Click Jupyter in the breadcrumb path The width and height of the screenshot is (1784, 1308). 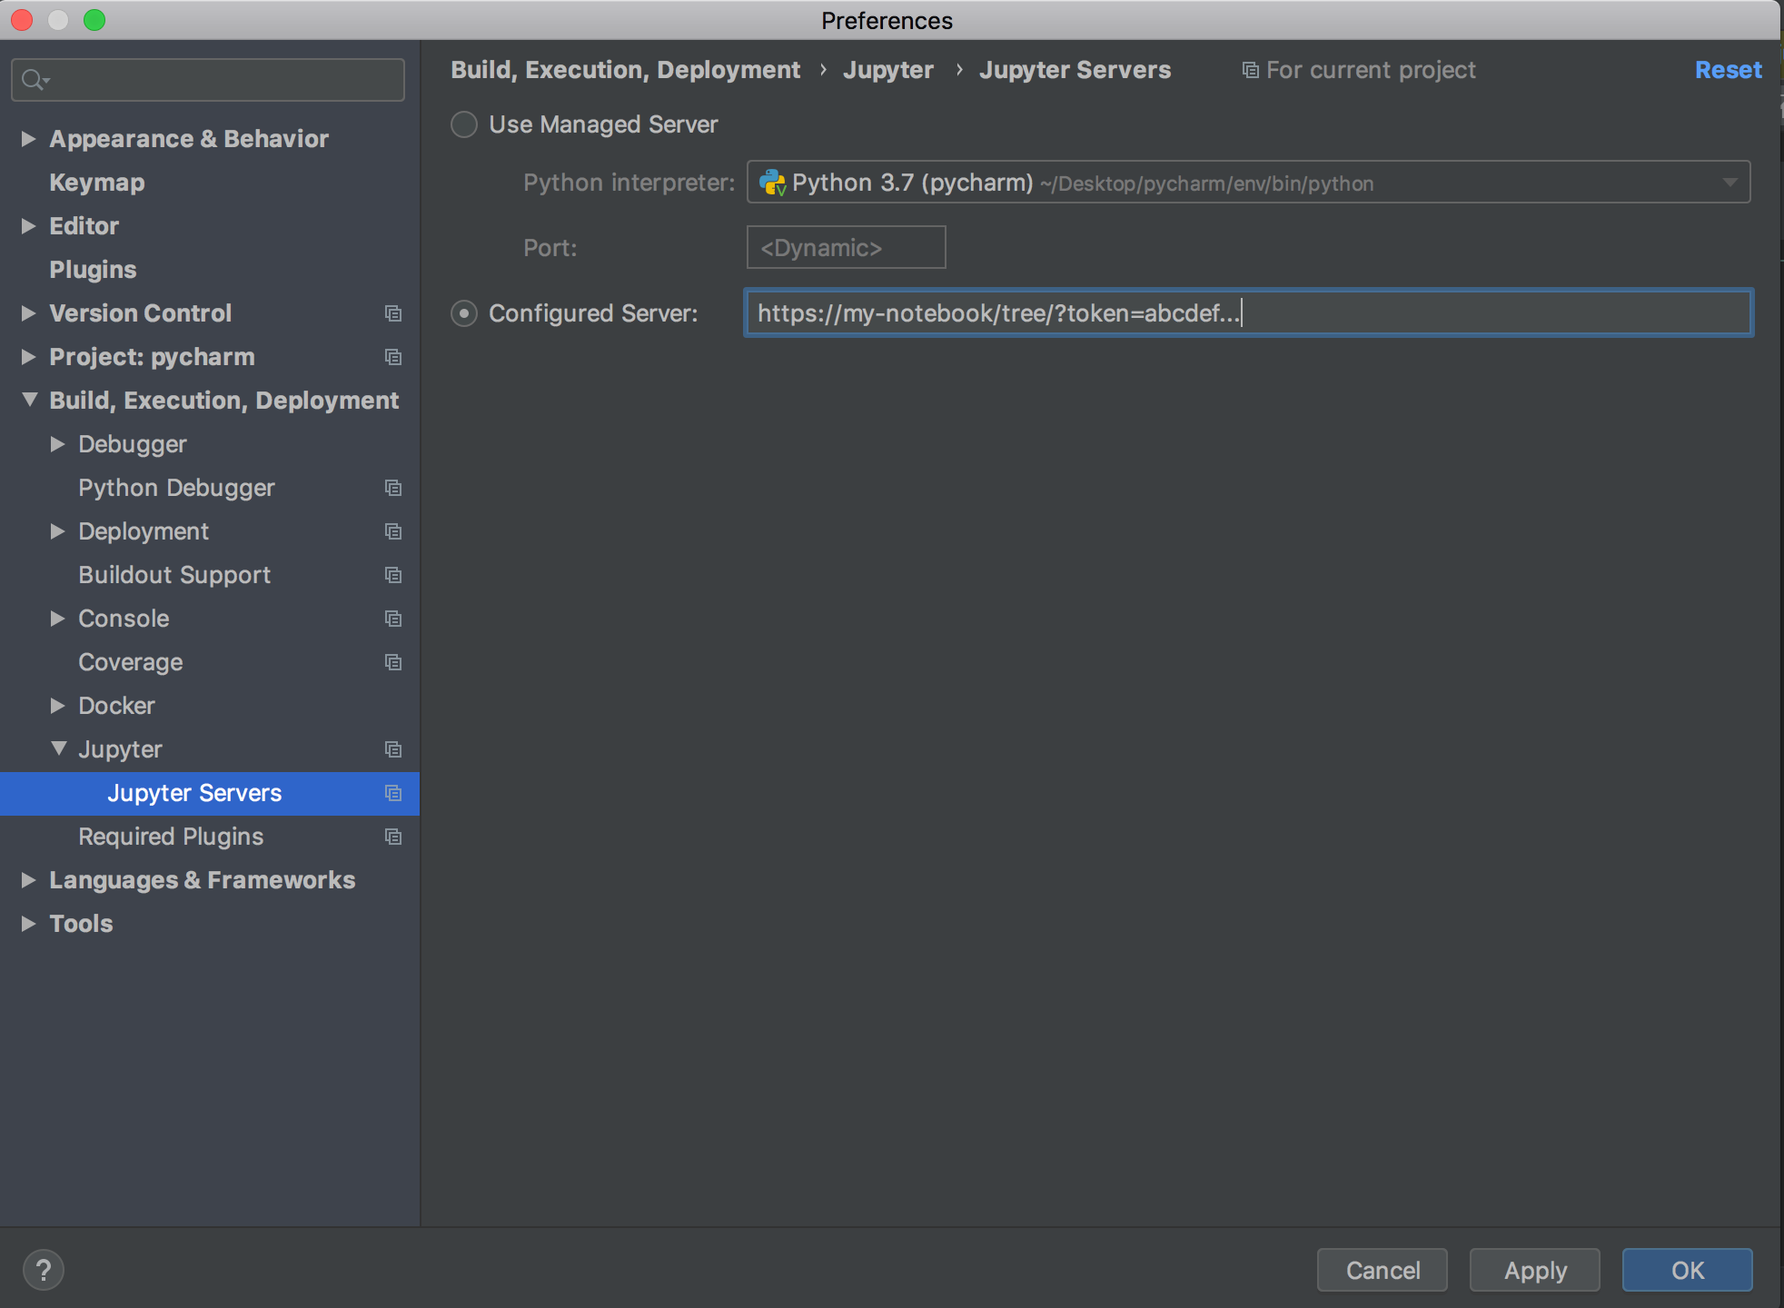pos(887,70)
